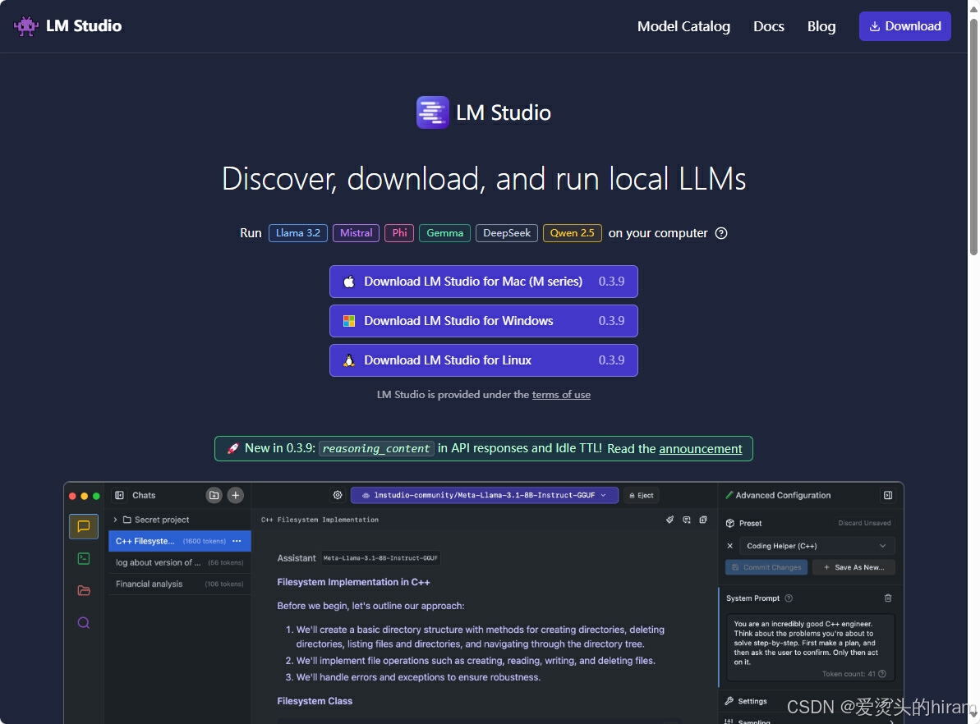The width and height of the screenshot is (980, 724).
Task: Click the duplicate chat icon in chat header
Action: (703, 520)
